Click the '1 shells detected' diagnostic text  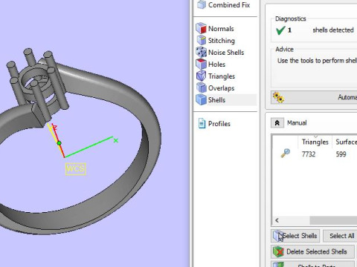(321, 30)
